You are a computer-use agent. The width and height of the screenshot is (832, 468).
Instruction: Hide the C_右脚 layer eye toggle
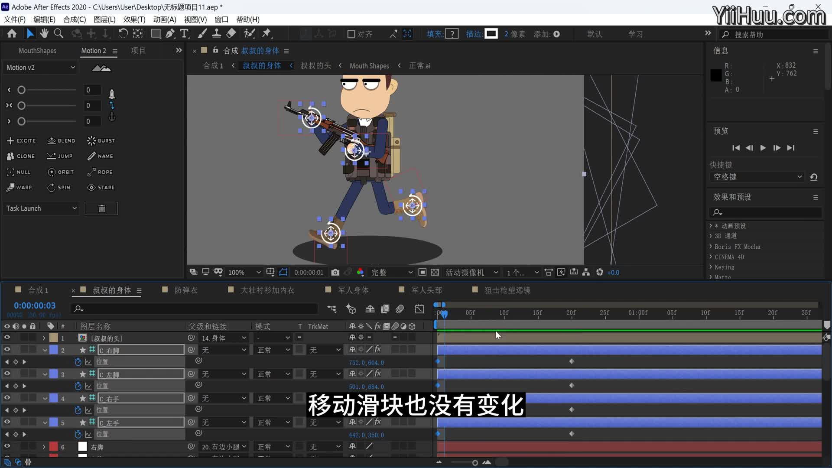coord(7,349)
